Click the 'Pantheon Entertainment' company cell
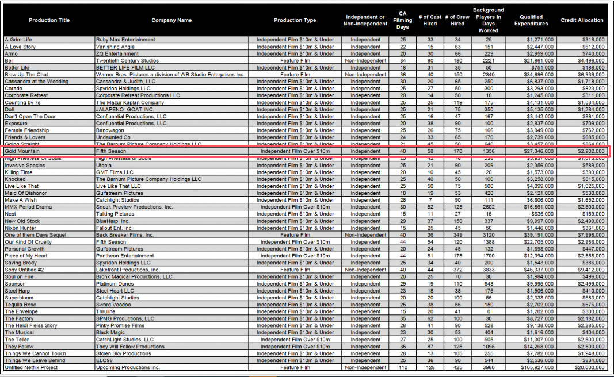Screen dimensions: 614x377 (x=171, y=256)
